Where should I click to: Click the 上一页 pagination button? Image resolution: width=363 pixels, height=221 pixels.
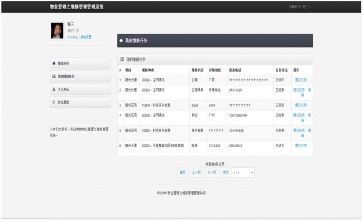(197, 172)
